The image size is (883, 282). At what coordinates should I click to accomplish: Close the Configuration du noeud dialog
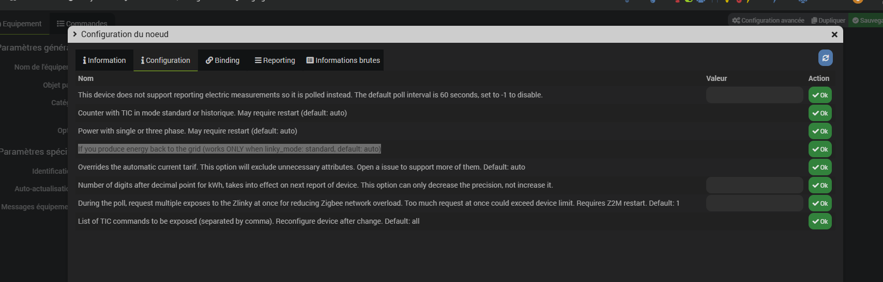pos(834,35)
